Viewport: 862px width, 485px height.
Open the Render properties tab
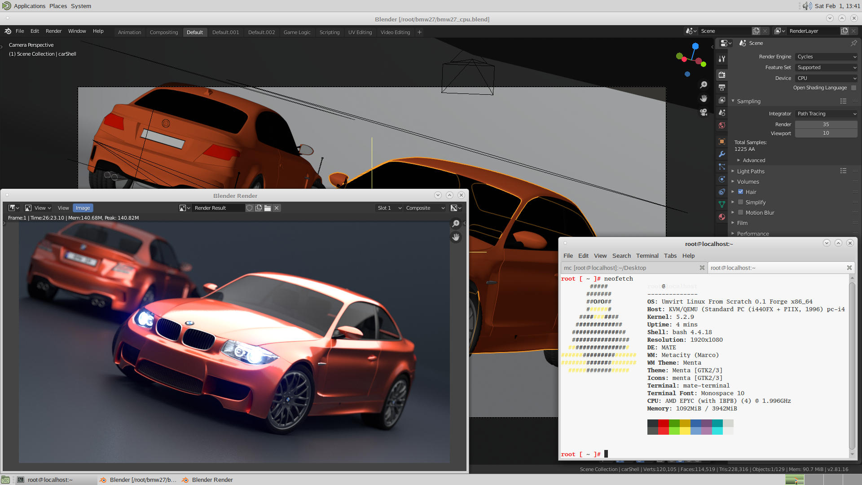[x=722, y=75]
